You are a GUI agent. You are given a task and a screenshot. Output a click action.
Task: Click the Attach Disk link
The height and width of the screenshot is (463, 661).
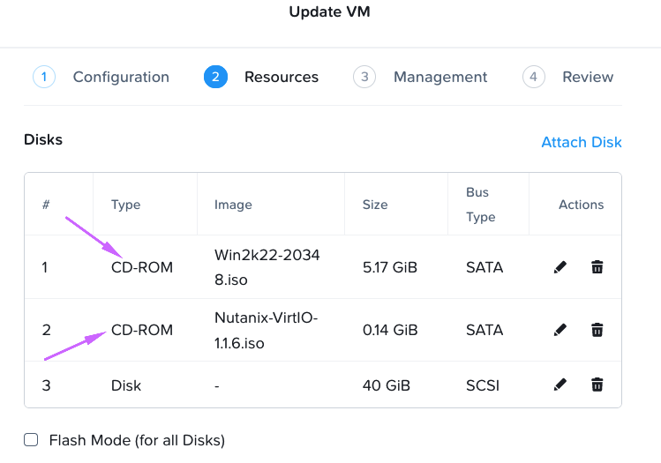click(582, 142)
